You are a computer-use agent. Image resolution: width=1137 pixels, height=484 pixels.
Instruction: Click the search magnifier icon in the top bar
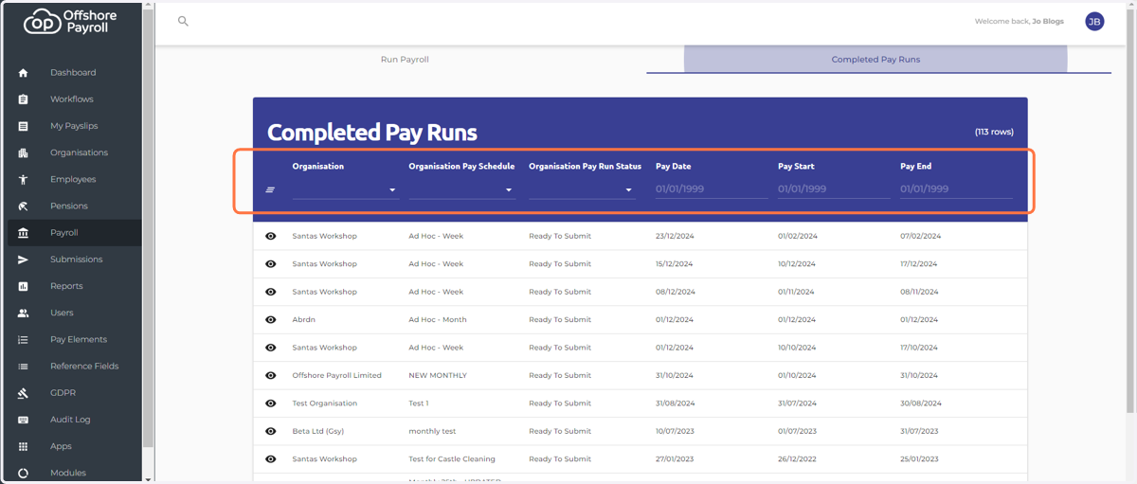183,21
